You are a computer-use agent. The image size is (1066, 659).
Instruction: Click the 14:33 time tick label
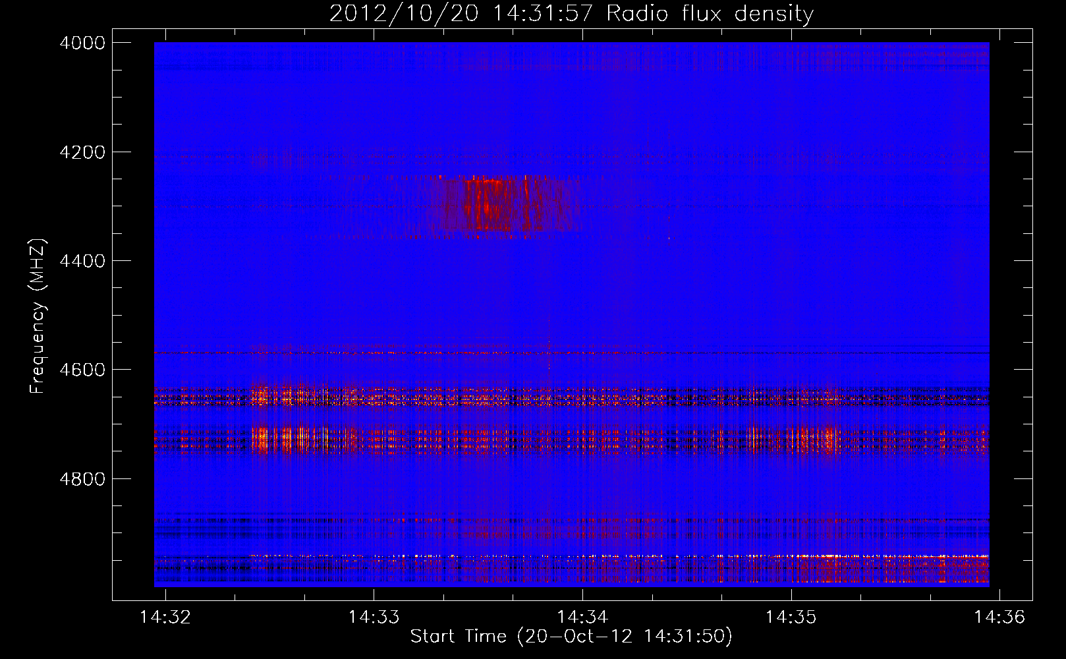(x=374, y=617)
